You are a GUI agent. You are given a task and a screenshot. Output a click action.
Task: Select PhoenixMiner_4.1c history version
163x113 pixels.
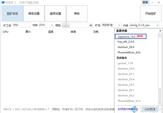(x=129, y=101)
